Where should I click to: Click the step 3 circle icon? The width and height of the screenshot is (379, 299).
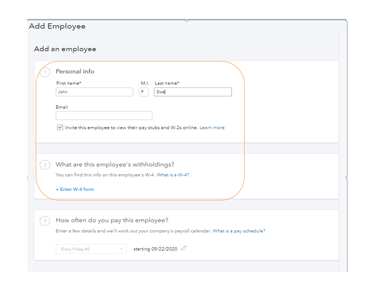(45, 221)
